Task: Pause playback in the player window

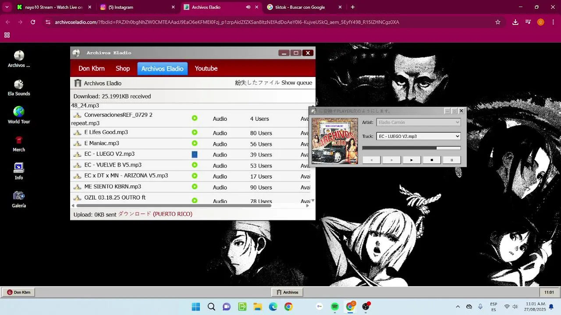Action: coord(451,160)
